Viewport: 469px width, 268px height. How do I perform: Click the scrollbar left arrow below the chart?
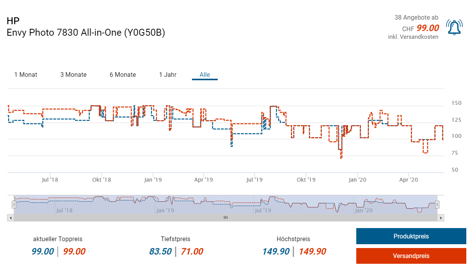point(10,218)
